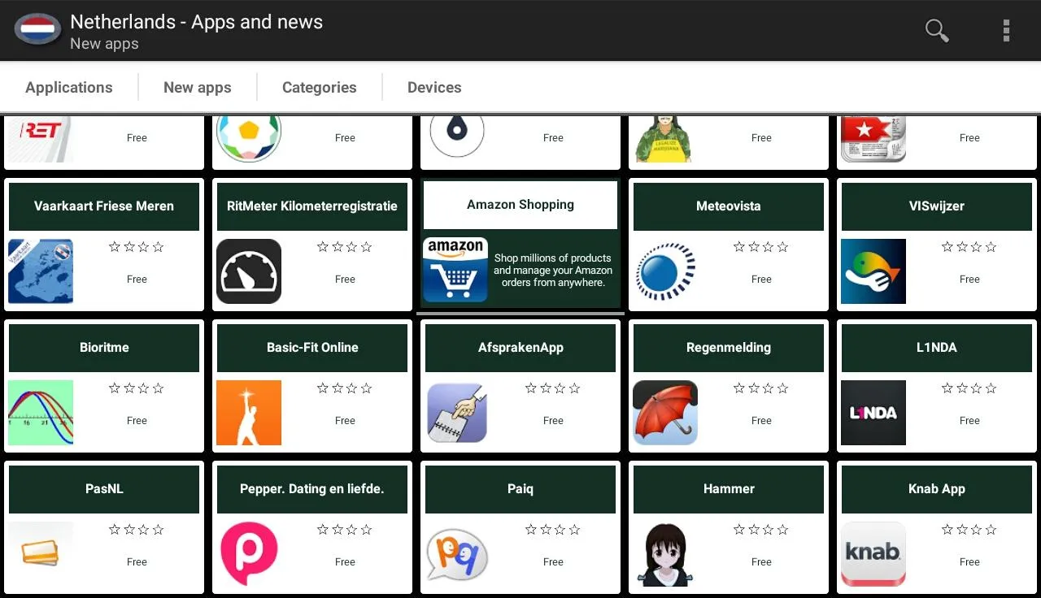Open the Vaarkaart Friese Meren map icon
Viewport: 1041px width, 598px height.
tap(41, 271)
